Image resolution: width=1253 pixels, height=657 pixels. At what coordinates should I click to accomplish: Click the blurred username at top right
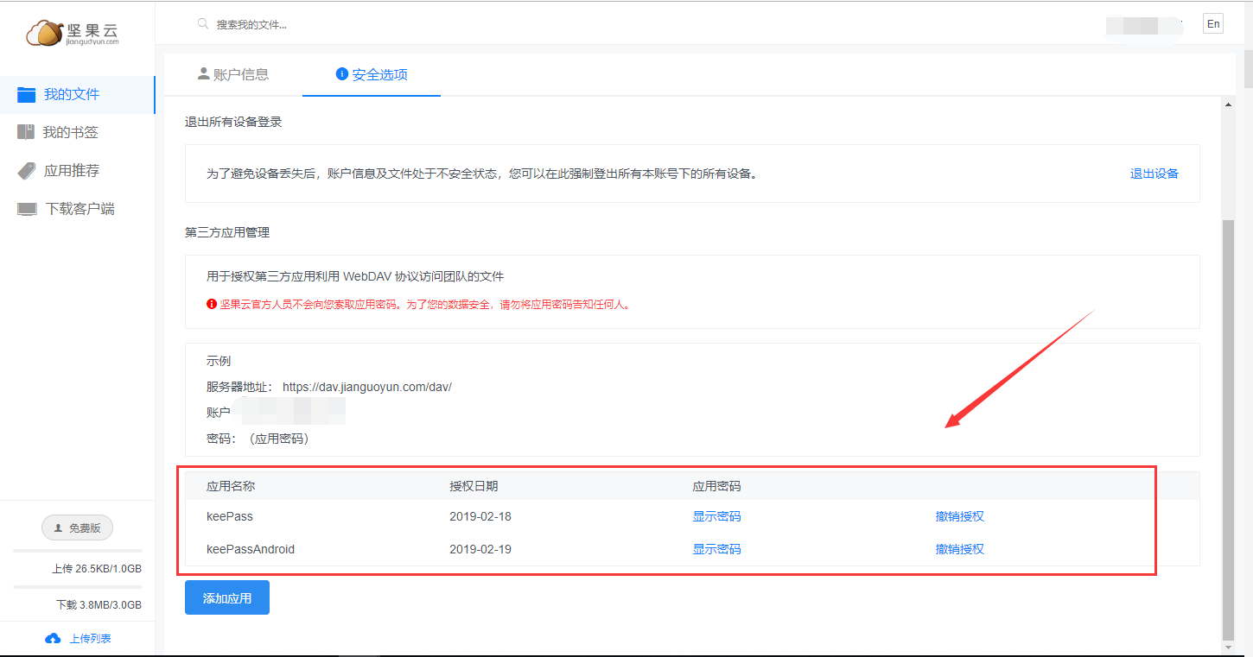coord(1145,25)
